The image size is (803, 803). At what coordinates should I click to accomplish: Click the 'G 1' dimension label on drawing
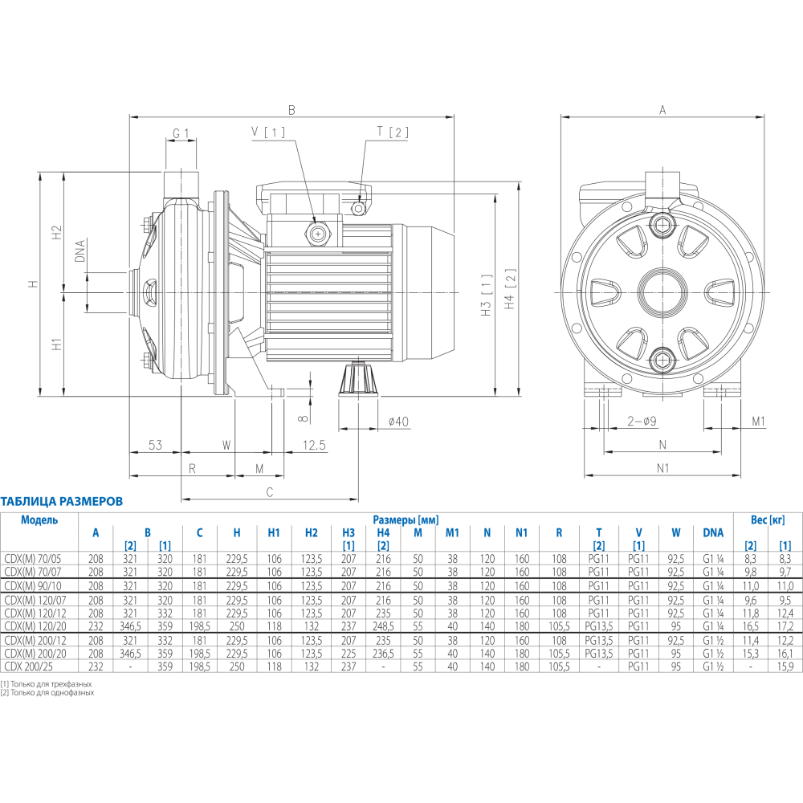(x=180, y=132)
